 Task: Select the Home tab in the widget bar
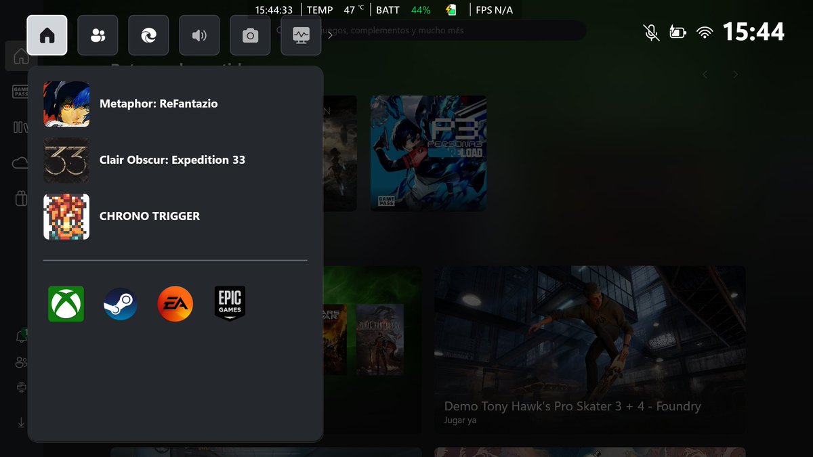click(47, 35)
